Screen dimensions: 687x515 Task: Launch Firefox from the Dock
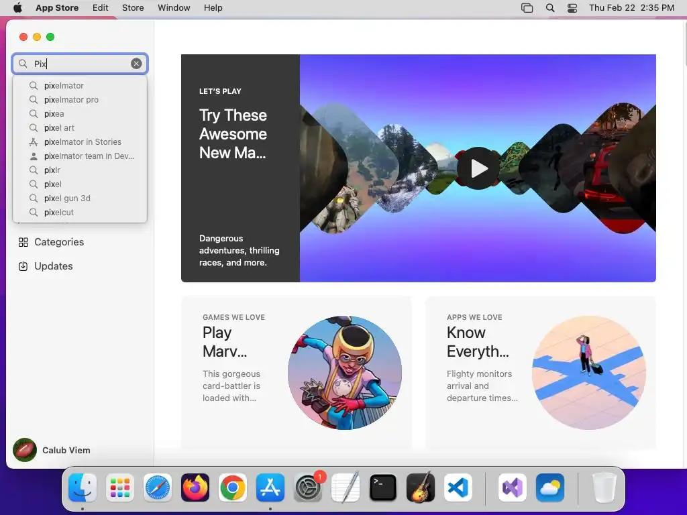click(x=195, y=488)
